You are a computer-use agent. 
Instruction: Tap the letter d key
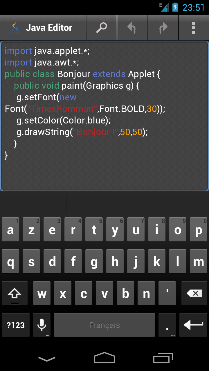(52, 261)
